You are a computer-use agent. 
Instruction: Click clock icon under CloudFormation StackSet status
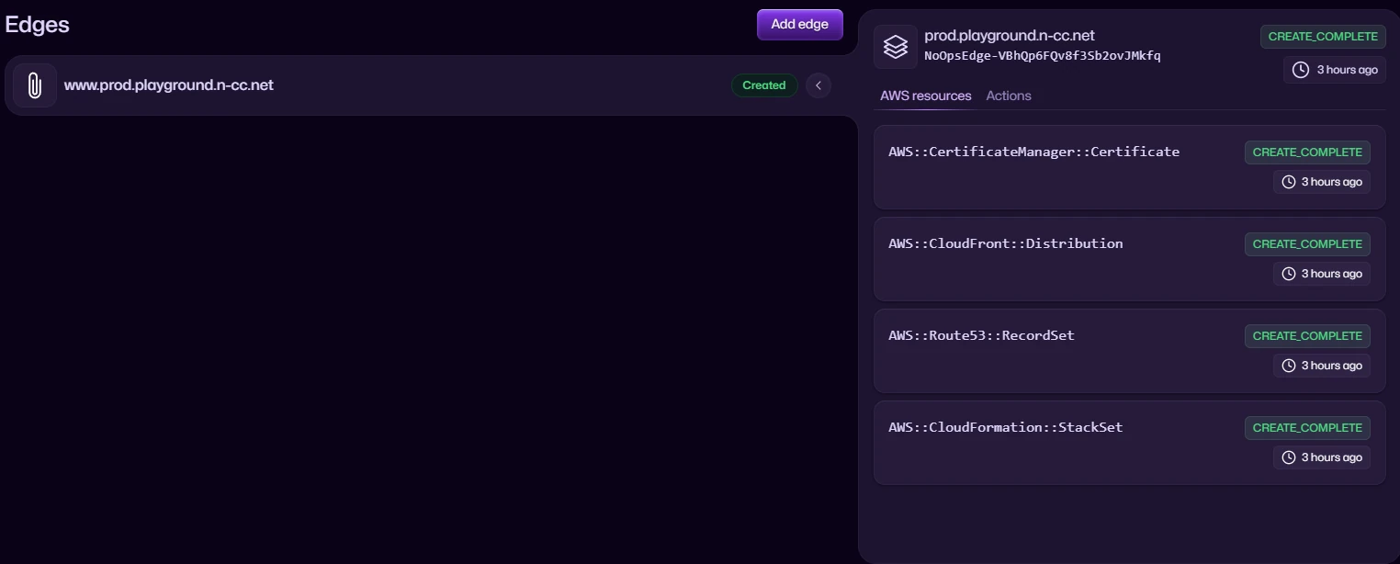tap(1289, 457)
